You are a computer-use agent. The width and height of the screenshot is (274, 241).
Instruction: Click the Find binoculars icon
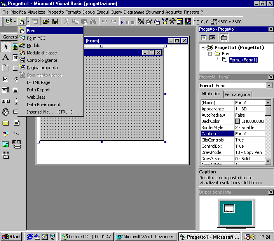pyautogui.click(x=93, y=22)
